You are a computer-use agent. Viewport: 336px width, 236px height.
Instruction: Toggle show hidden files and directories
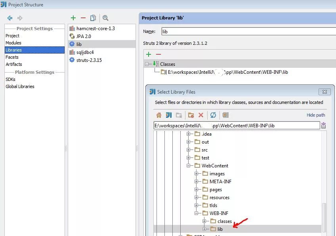[x=225, y=115]
